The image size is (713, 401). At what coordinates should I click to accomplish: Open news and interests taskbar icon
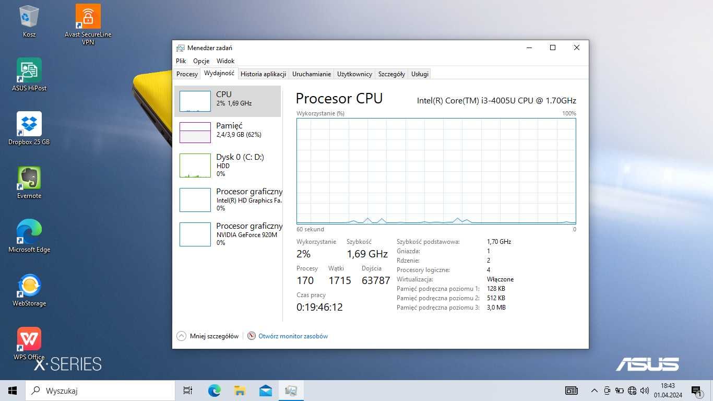coord(572,391)
